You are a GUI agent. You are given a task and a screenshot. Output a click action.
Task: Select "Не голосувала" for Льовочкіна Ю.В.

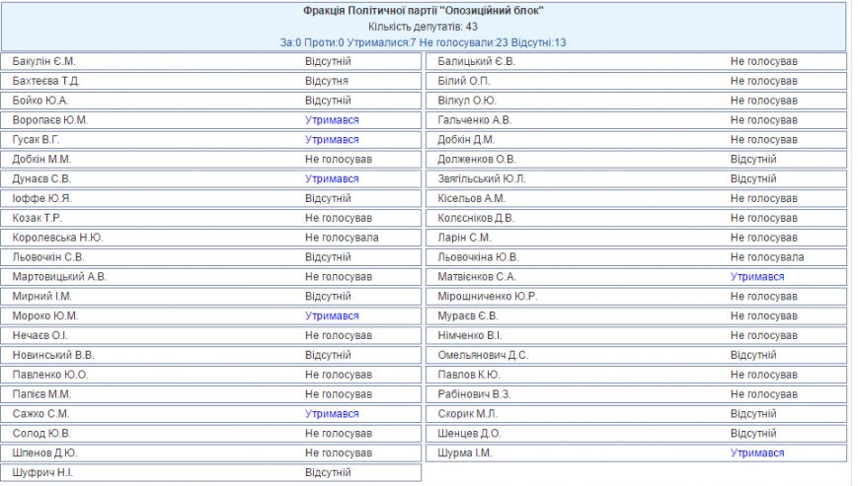coord(767,257)
